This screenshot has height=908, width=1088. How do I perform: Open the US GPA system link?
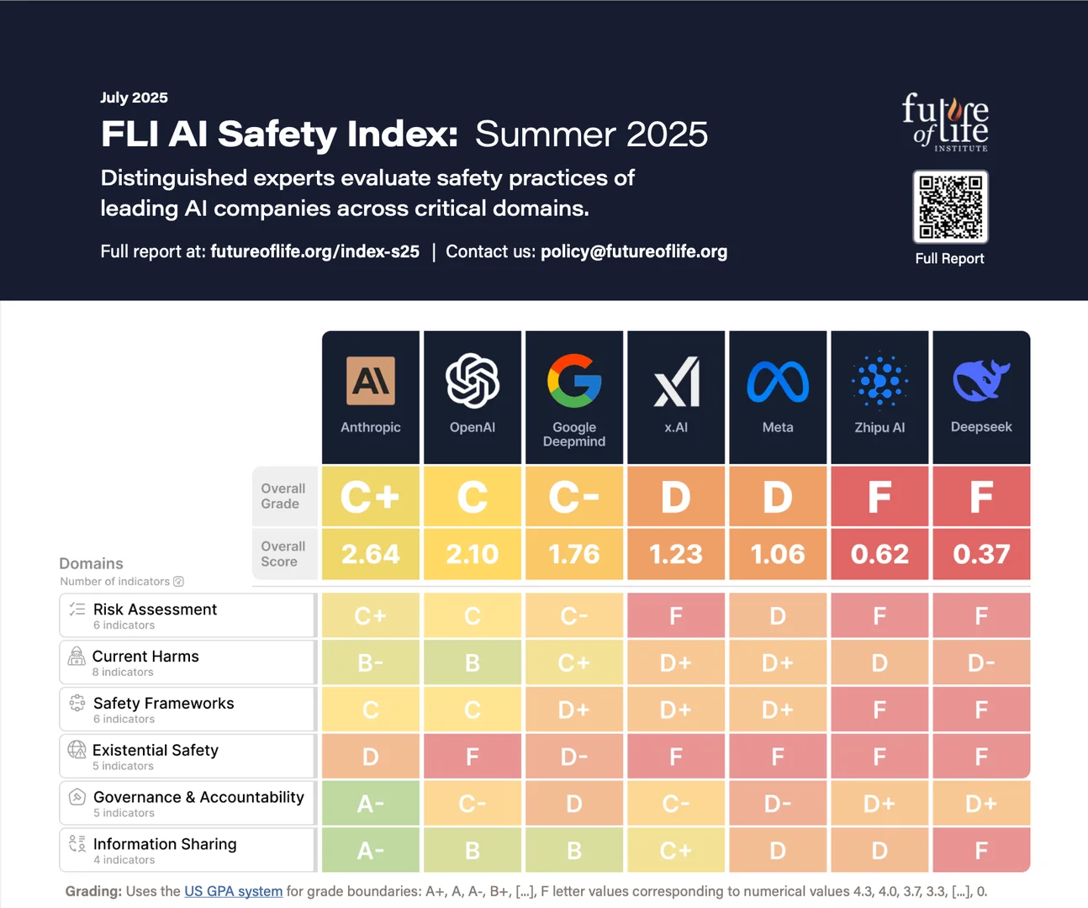point(234,891)
